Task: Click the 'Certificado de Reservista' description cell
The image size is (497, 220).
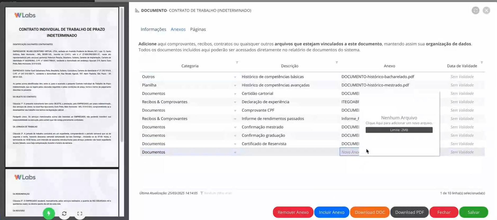Action: click(x=264, y=144)
